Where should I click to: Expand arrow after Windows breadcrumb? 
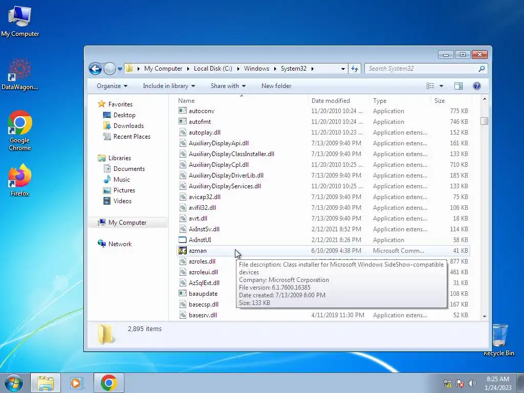[275, 69]
